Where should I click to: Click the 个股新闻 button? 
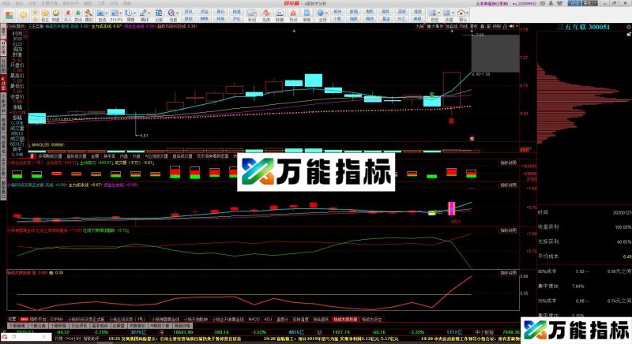click(x=17, y=326)
